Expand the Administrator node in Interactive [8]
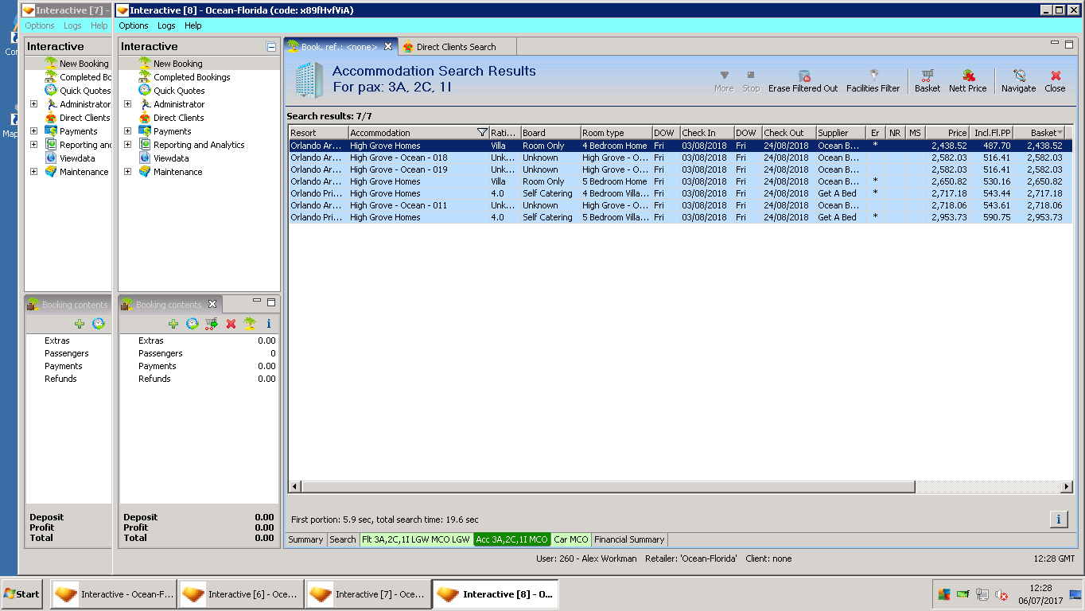This screenshot has width=1085, height=611. coord(127,104)
